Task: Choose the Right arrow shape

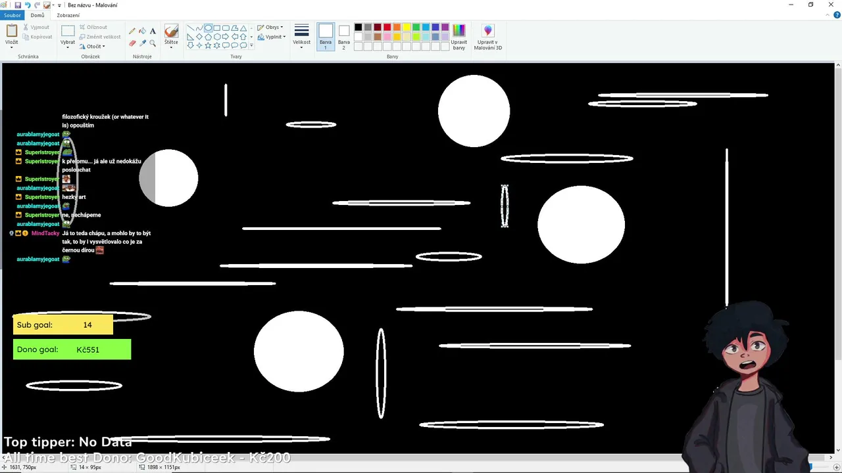Action: click(x=226, y=37)
